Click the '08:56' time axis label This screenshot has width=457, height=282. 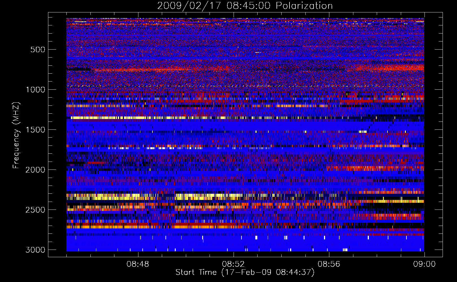click(x=329, y=264)
